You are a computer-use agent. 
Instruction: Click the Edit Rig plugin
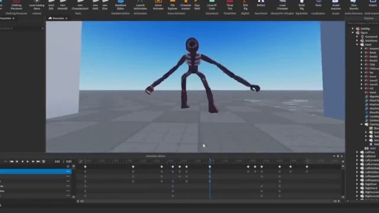point(245,5)
